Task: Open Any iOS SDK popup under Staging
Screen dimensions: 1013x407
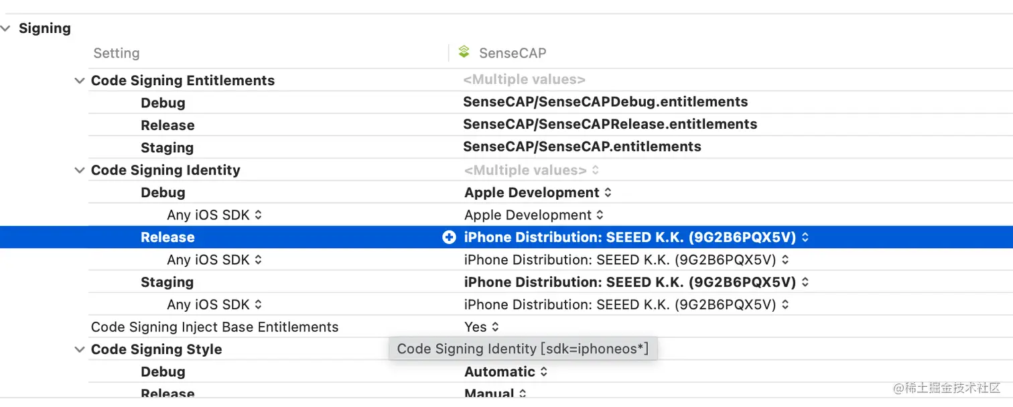Action: (x=214, y=305)
